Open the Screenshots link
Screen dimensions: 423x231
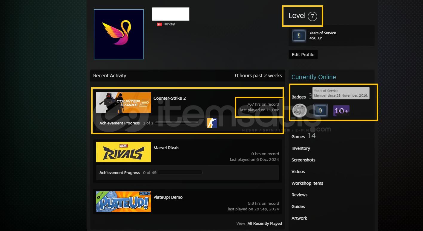pyautogui.click(x=303, y=160)
